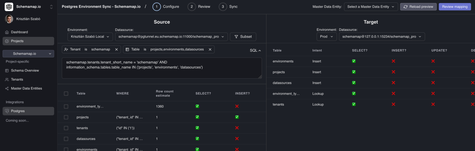Toggle select-all checkbox in source table header
475x151 pixels.
point(66,94)
